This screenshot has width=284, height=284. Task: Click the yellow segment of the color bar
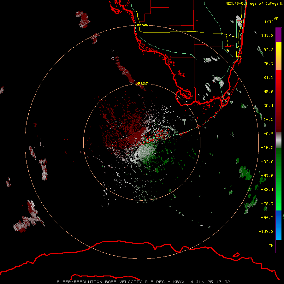coord(279,56)
